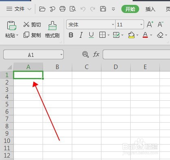The height and width of the screenshot is (160, 170).
Task: Select row 5 header
Action: pyautogui.click(x=7, y=104)
